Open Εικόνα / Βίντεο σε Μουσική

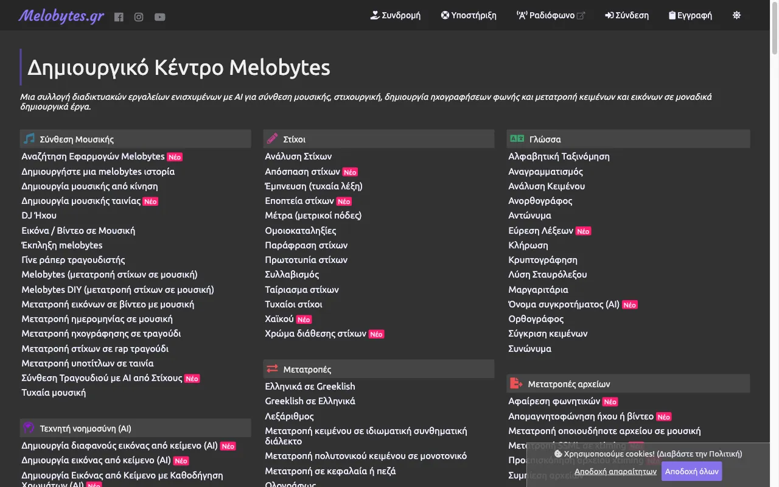point(79,231)
